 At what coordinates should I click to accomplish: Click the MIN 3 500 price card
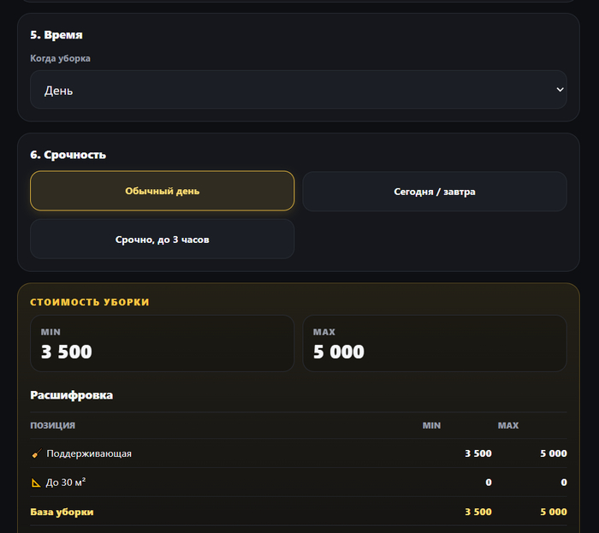pos(163,343)
